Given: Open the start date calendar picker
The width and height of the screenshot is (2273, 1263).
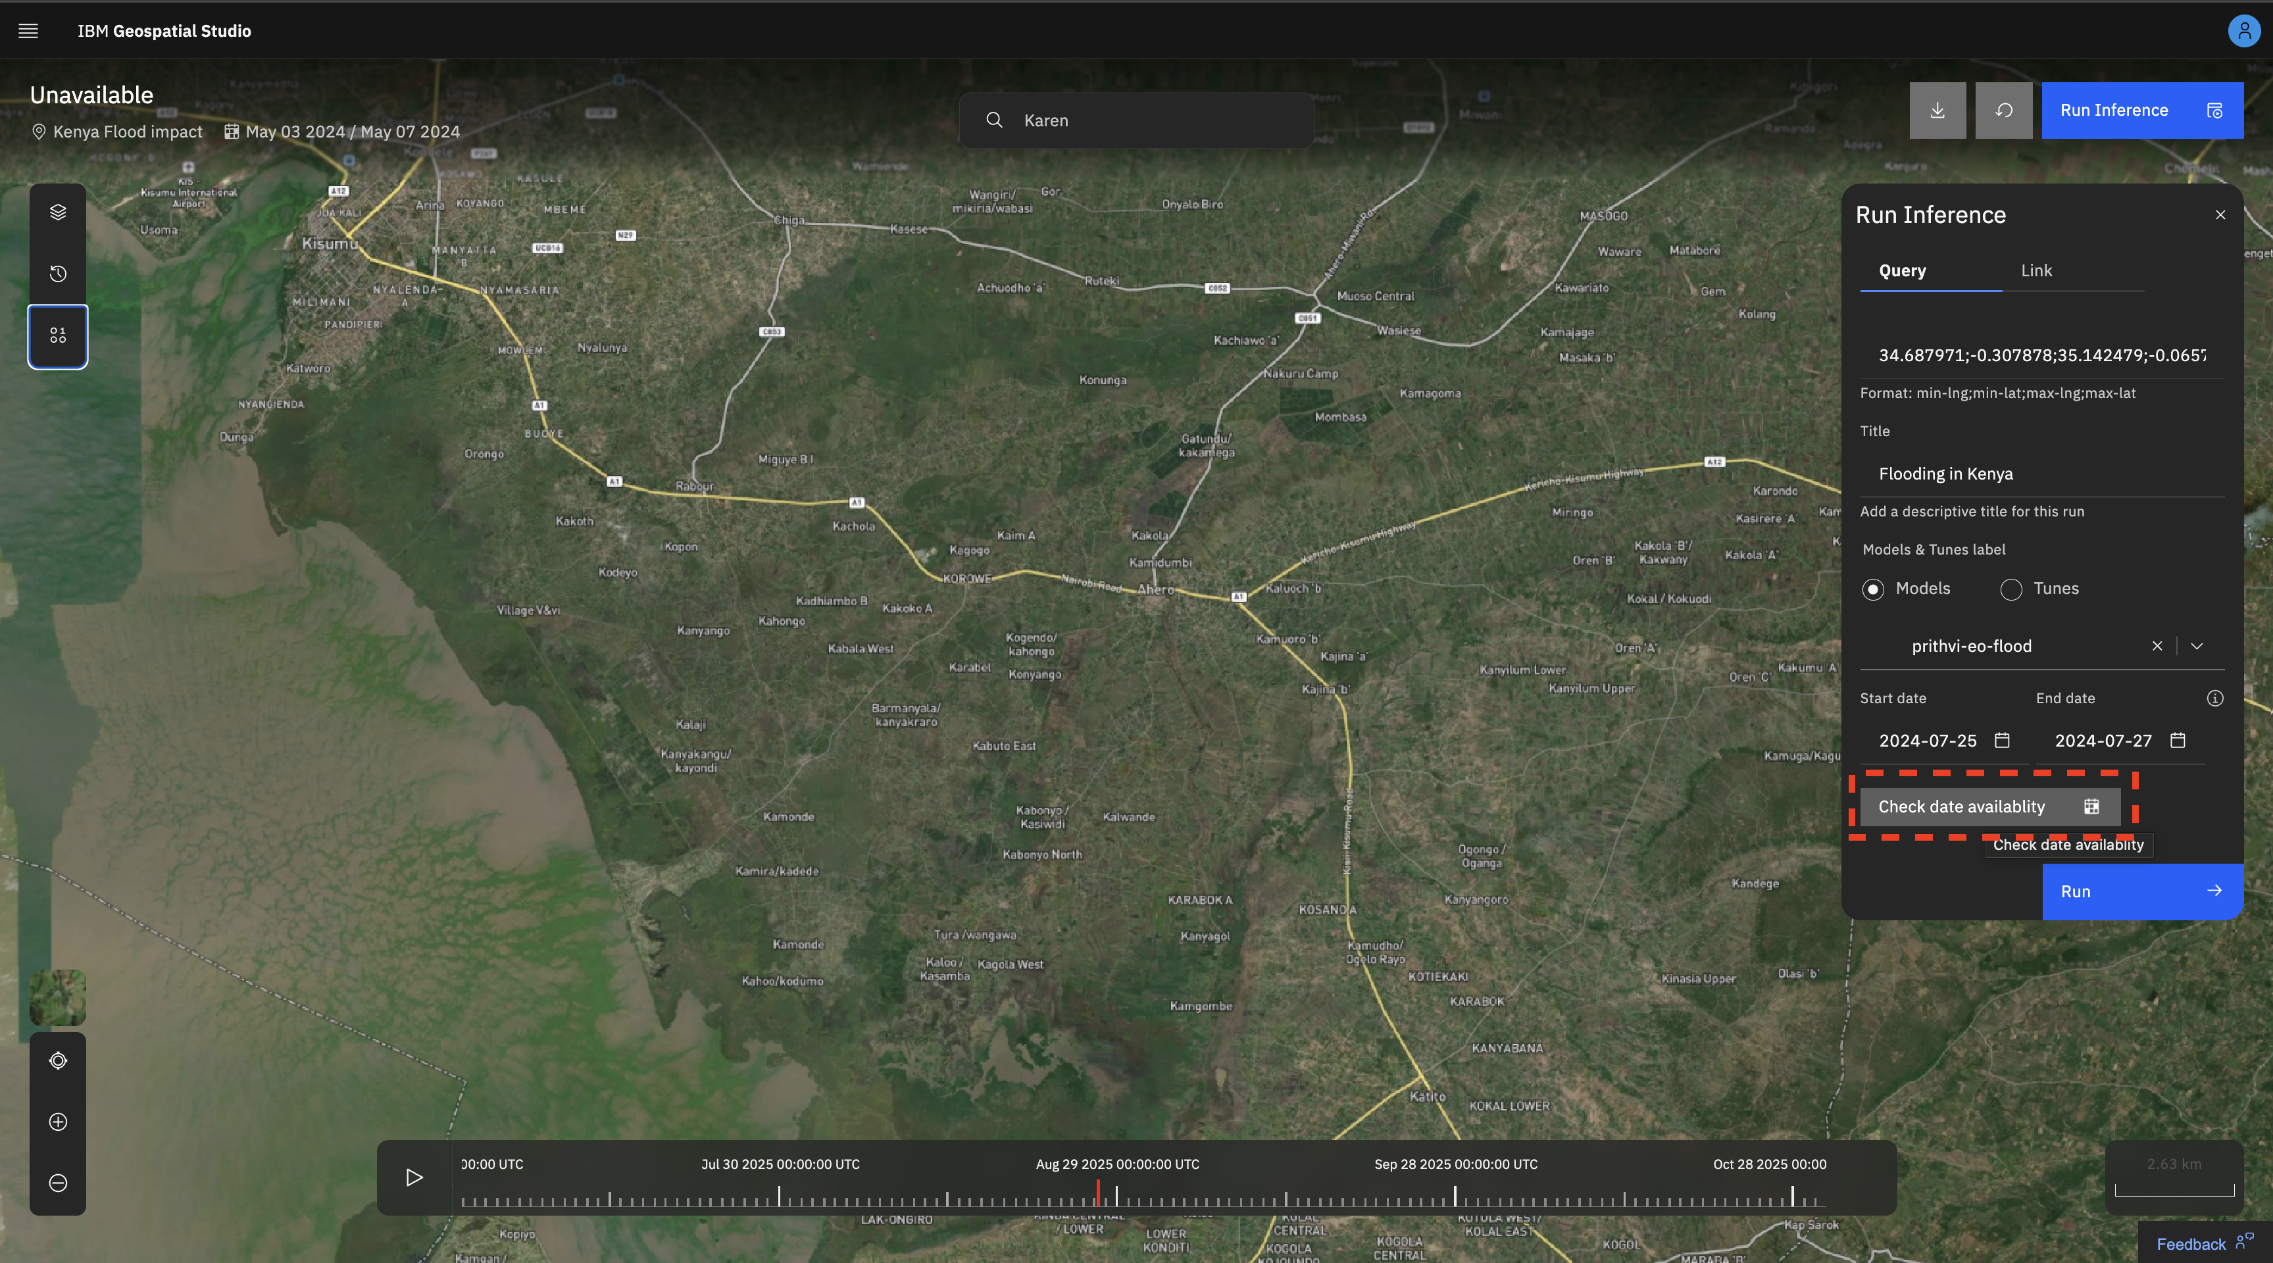Looking at the screenshot, I should pyautogui.click(x=2002, y=741).
